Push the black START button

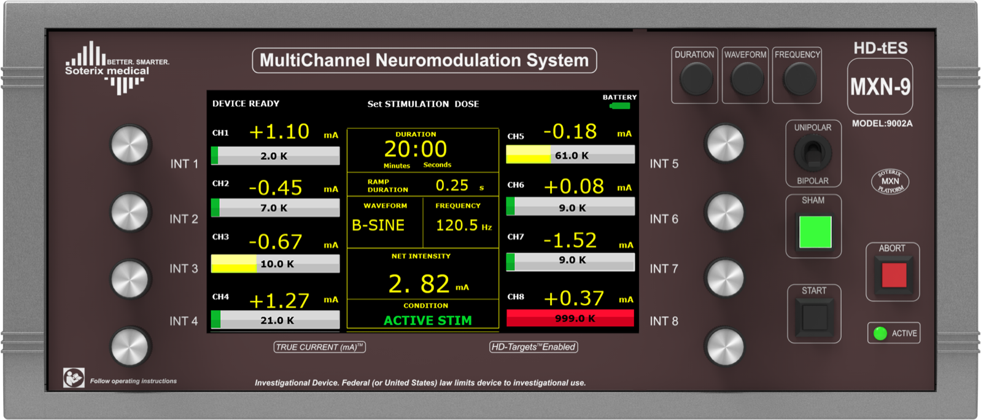[815, 317]
